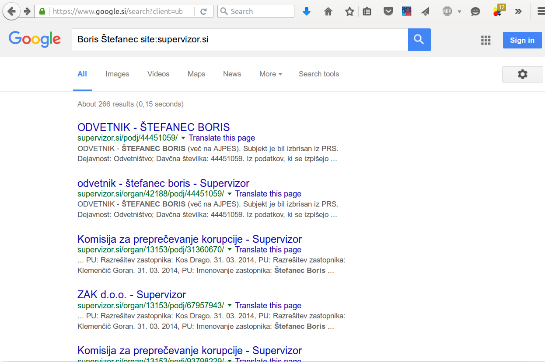Open search settings gear button
Image resolution: width=545 pixels, height=362 pixels.
click(522, 74)
